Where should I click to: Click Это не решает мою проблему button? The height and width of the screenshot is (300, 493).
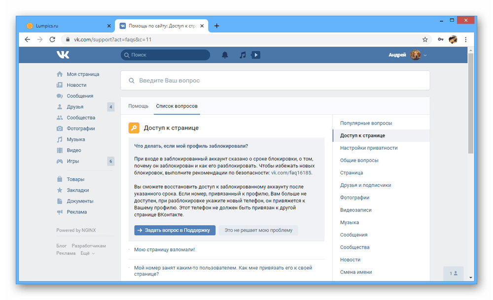[x=258, y=230]
